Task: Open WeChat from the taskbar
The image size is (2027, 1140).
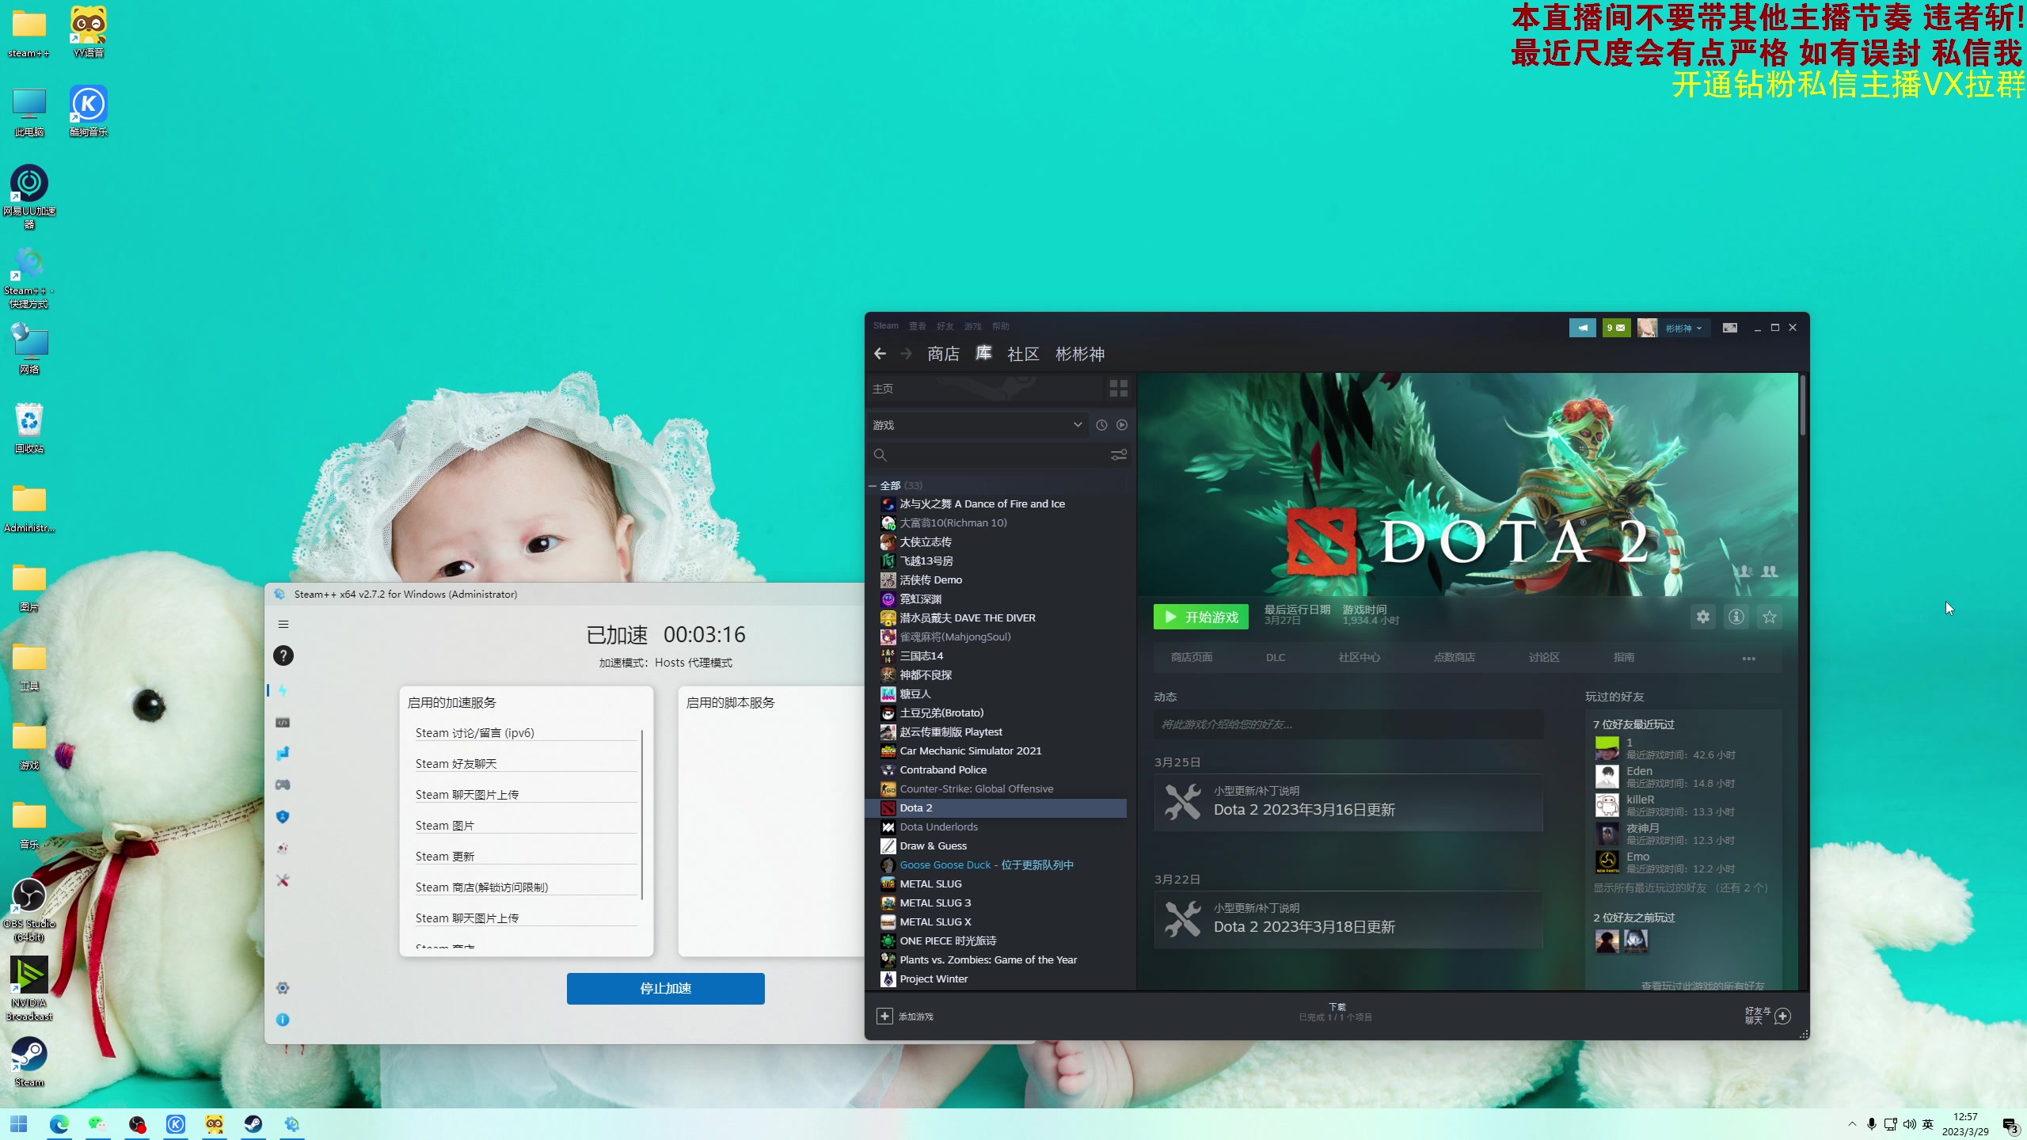Action: click(98, 1124)
